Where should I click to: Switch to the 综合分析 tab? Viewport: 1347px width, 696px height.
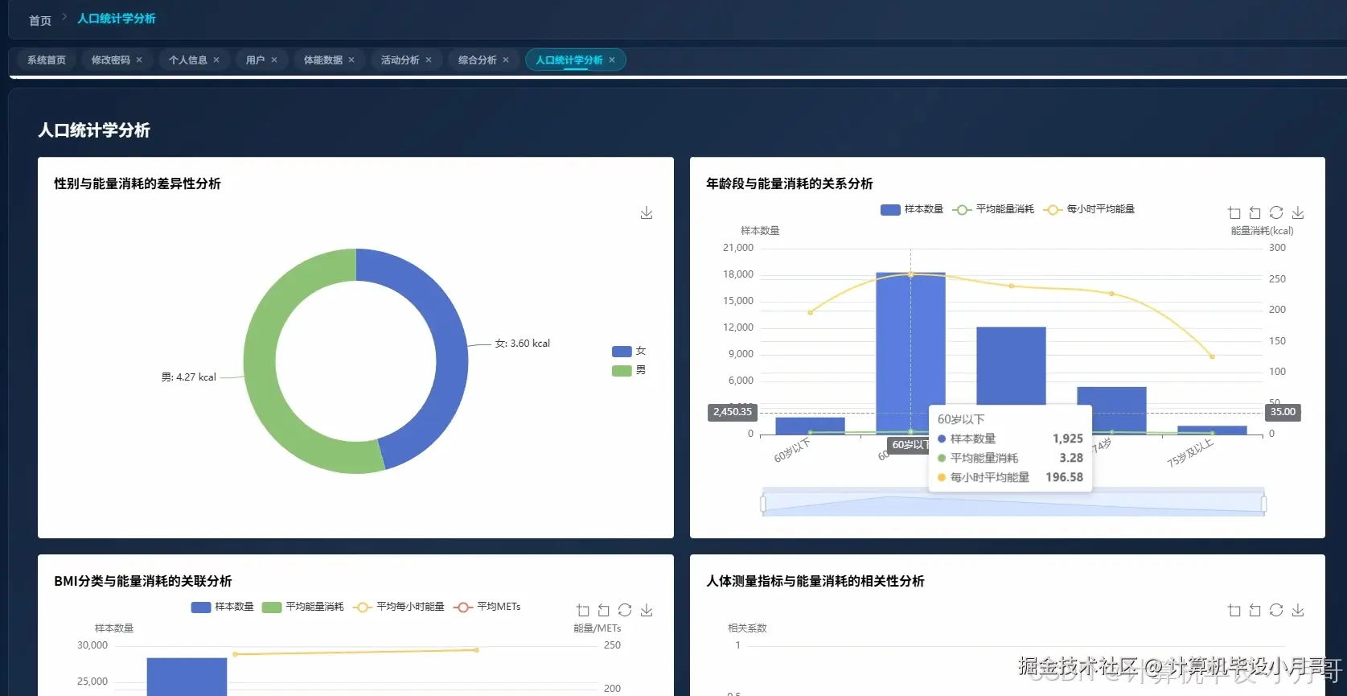(478, 60)
